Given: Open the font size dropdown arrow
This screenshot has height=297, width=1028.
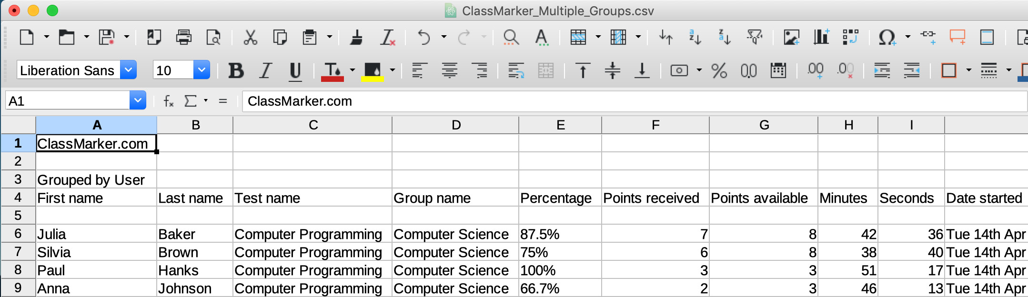Looking at the screenshot, I should (x=202, y=70).
